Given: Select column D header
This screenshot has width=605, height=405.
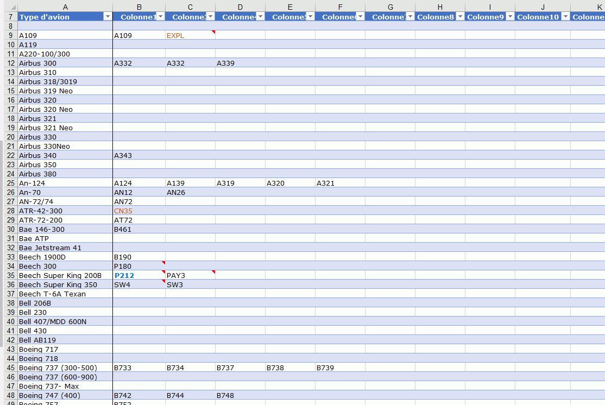Looking at the screenshot, I should [240, 7].
